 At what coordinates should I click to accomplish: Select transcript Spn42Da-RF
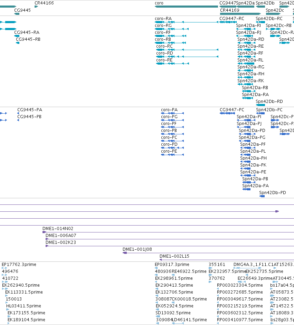point(250,53)
